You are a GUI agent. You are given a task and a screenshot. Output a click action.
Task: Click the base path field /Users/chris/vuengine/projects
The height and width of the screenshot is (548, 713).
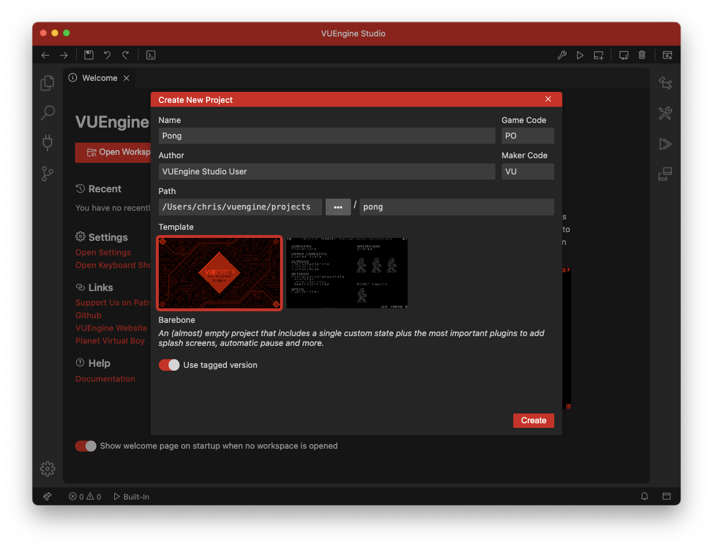coord(240,207)
